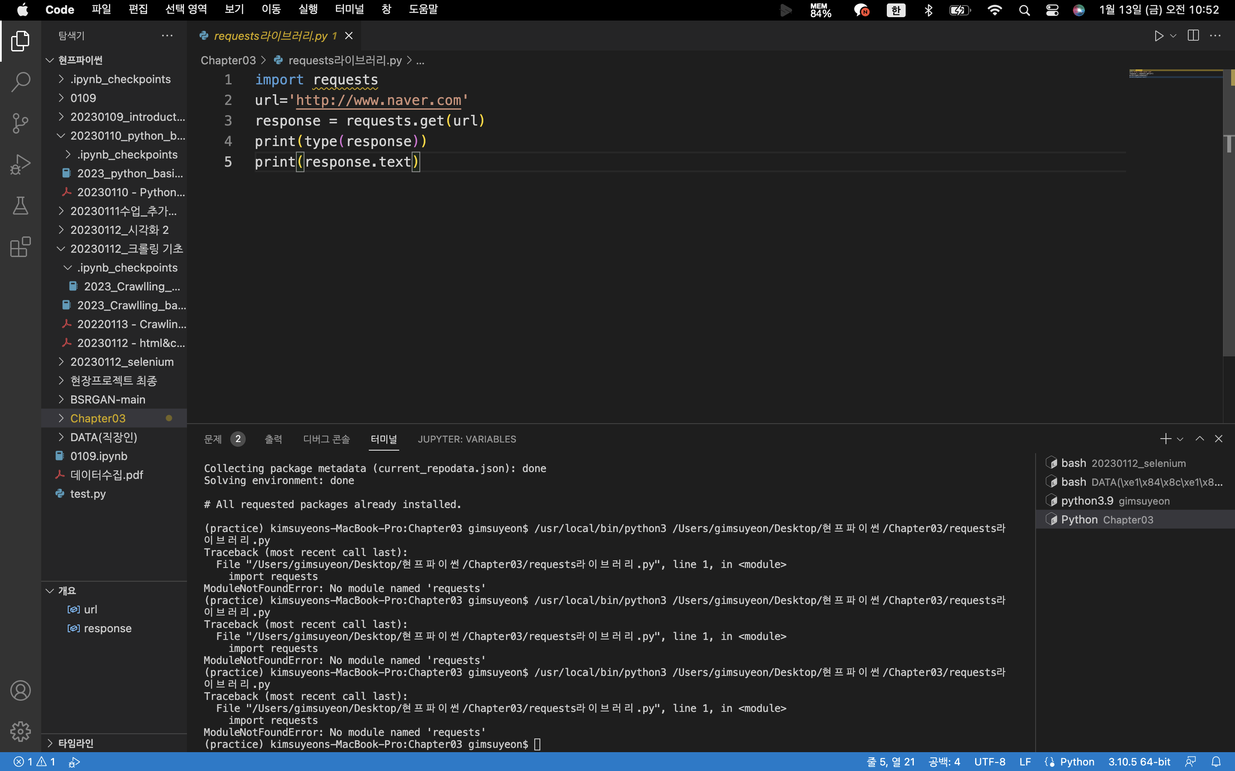The height and width of the screenshot is (771, 1235).
Task: Open the Search view icon
Action: tap(21, 82)
